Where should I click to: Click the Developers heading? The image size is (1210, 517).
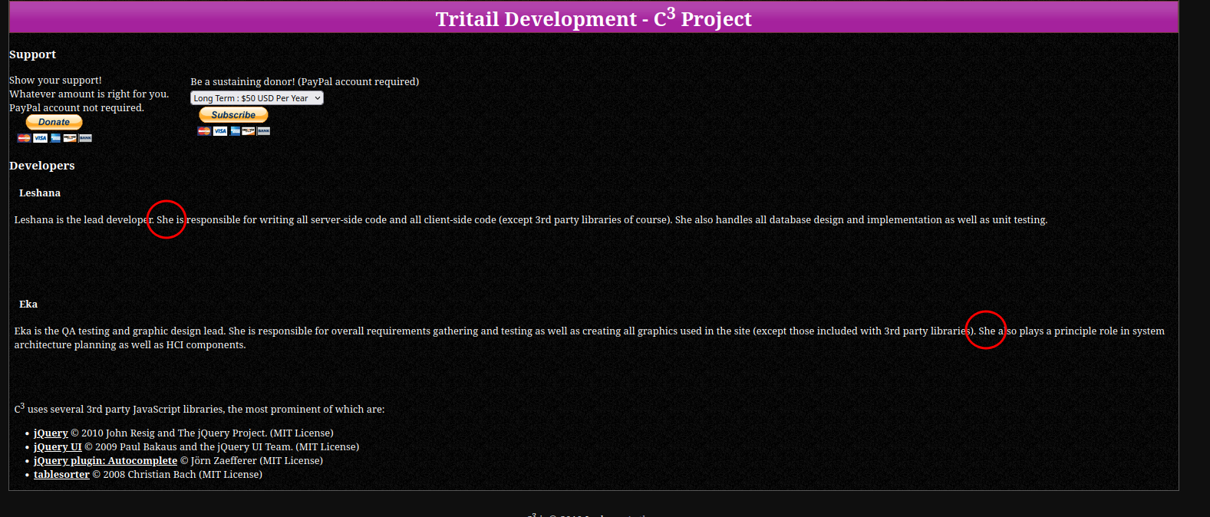[42, 166]
